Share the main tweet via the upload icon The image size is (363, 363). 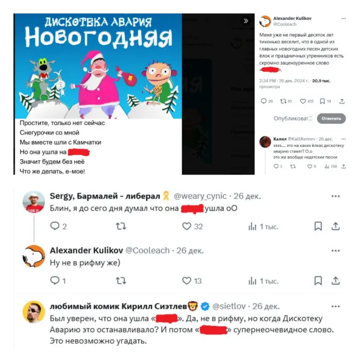[x=342, y=101]
